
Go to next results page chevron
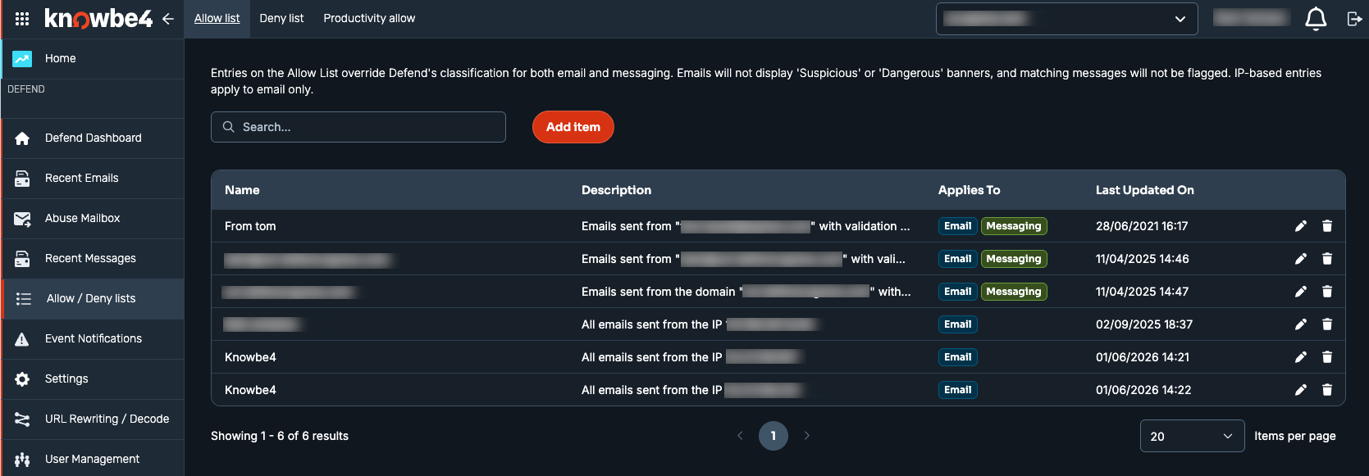807,436
